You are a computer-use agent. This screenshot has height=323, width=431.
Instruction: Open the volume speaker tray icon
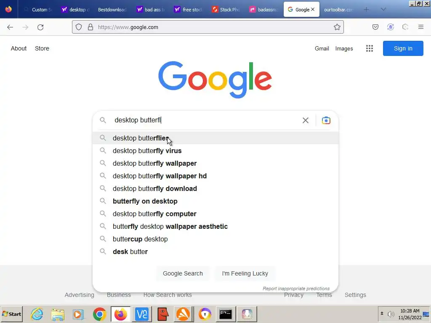coord(391,314)
